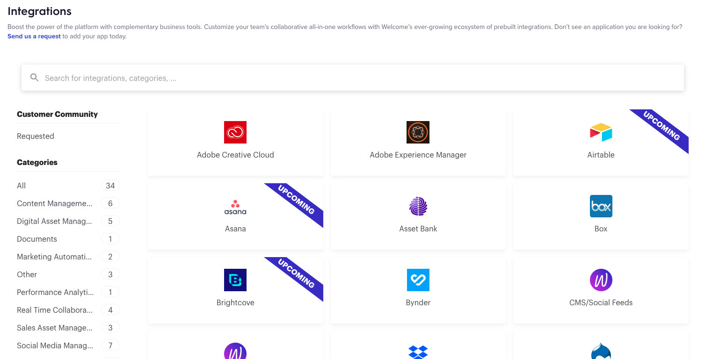The image size is (727, 359).
Task: Click the CMS/Social Feeds card label
Action: coord(601,302)
